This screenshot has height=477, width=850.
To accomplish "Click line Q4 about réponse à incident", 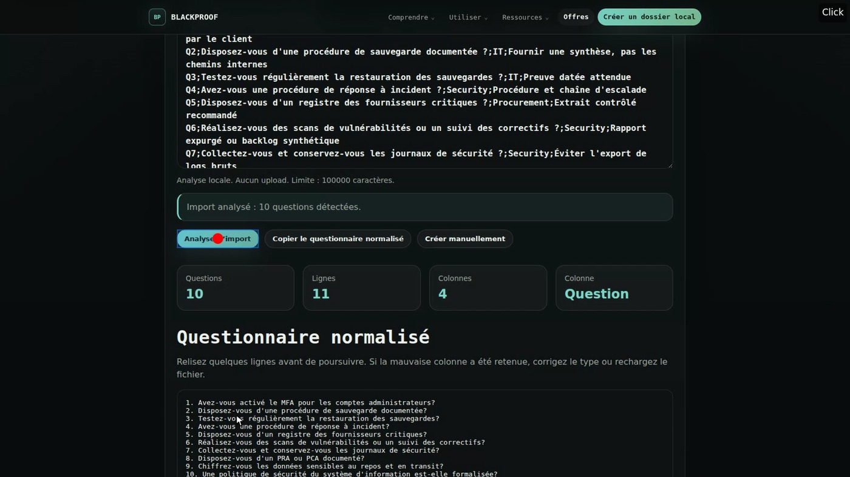I will click(416, 90).
